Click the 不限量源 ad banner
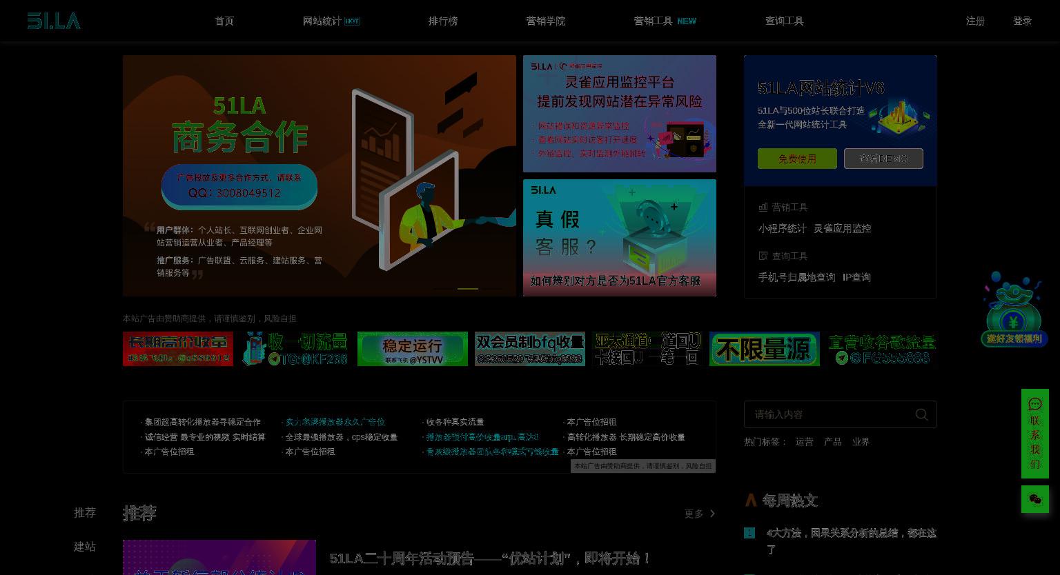The width and height of the screenshot is (1060, 575). (x=765, y=349)
